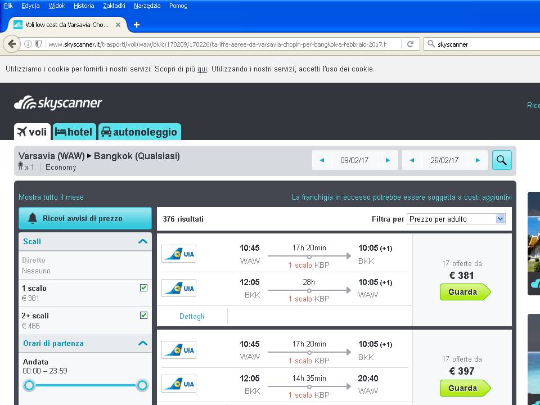Screen dimensions: 540x405
Task: Uncheck the 1 scalo filter
Action: [x=143, y=287]
